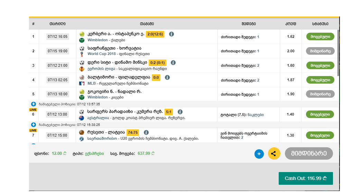Viewport: 343px width, 192px height.
Task: Click odds value 2.00
Action: pyautogui.click(x=291, y=51)
